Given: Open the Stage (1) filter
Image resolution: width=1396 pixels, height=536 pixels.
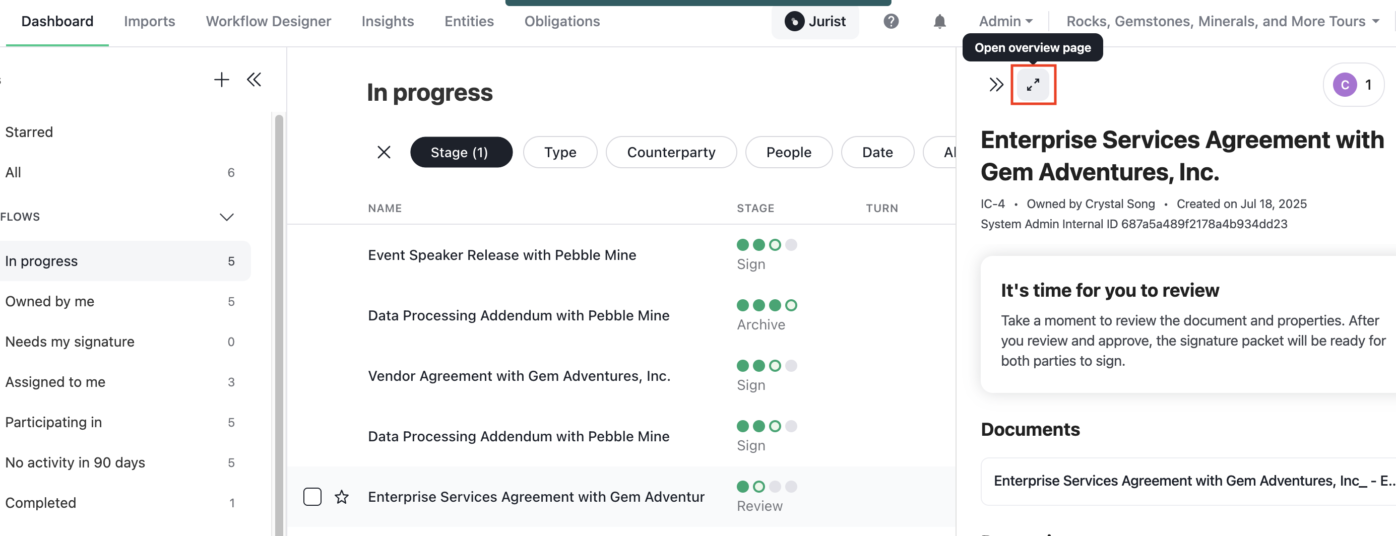Looking at the screenshot, I should click(x=461, y=152).
